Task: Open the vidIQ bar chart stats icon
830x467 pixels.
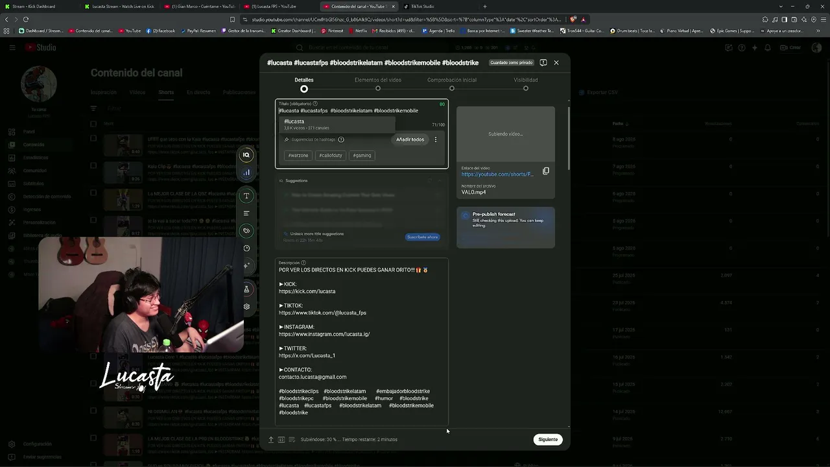Action: [x=246, y=173]
